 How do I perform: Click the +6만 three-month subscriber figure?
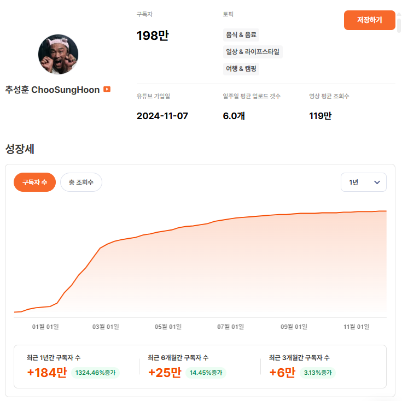click(x=282, y=373)
